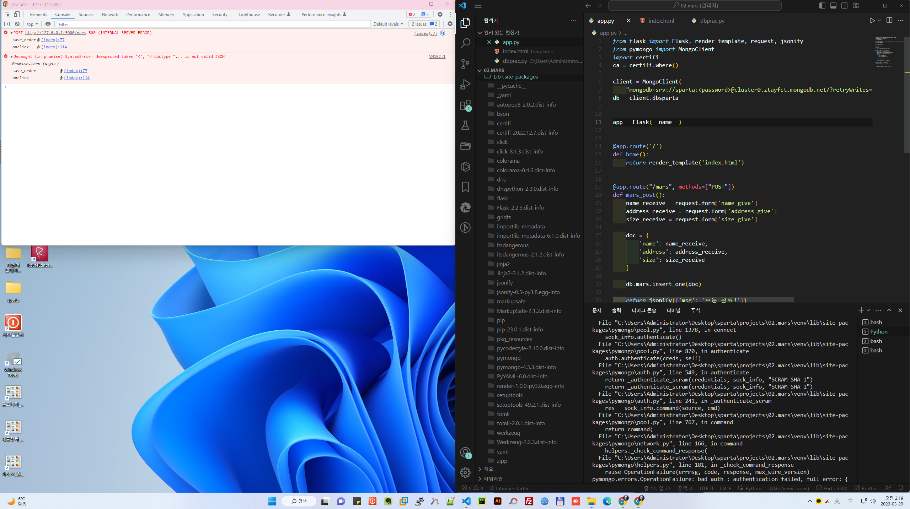Open the Testing flask view
The image size is (910, 509).
click(x=465, y=125)
